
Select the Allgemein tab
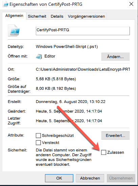[x=14, y=16]
